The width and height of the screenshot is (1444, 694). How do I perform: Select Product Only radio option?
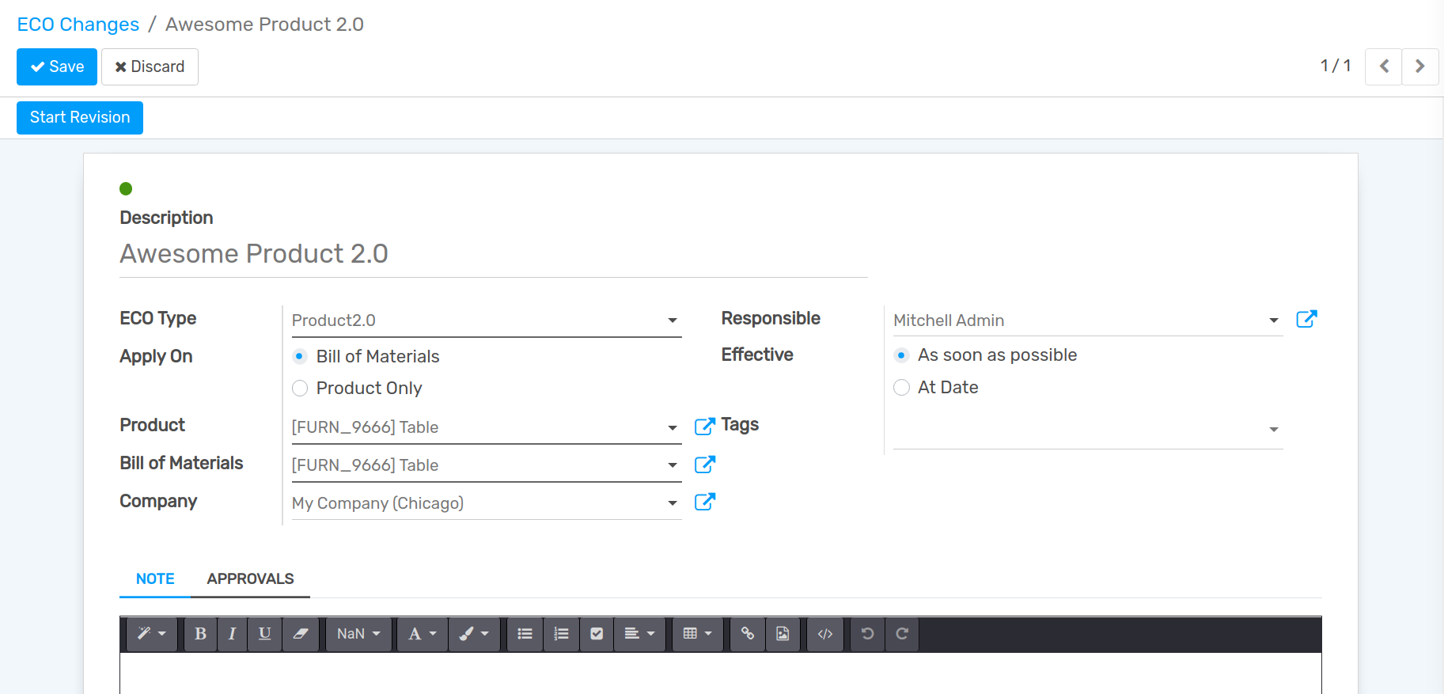300,389
